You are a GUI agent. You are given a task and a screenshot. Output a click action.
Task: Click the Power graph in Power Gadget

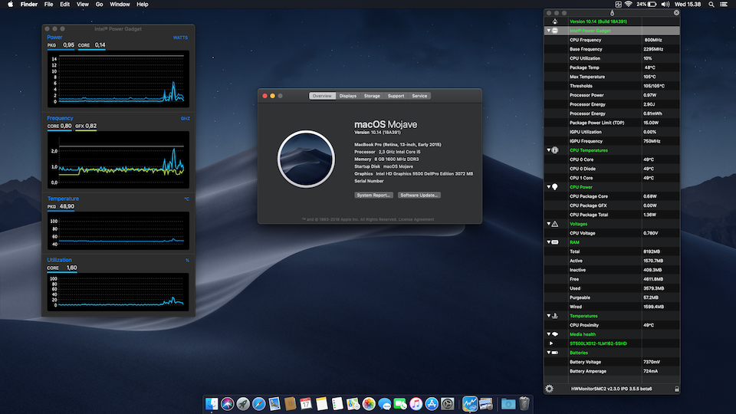[118, 79]
